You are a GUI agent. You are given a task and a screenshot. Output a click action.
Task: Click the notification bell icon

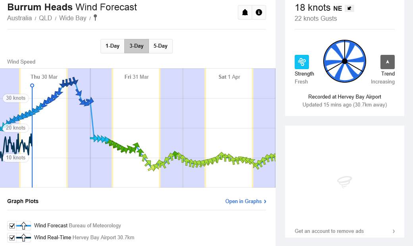point(245,12)
